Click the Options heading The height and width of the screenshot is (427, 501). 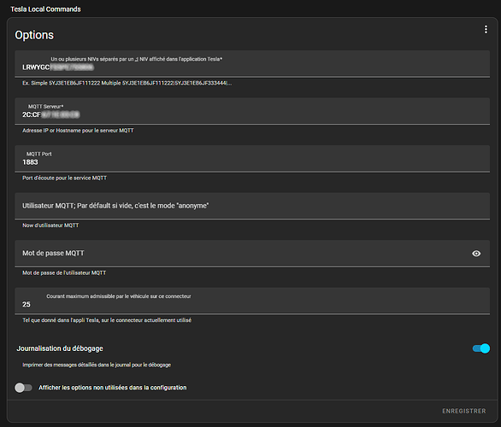point(34,35)
